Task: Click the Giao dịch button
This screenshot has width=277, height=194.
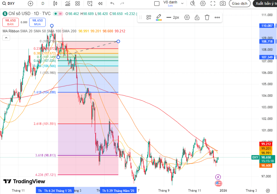Action: click(x=239, y=4)
